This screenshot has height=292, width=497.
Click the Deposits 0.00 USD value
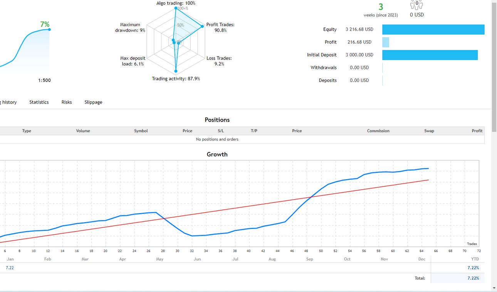tap(359, 80)
